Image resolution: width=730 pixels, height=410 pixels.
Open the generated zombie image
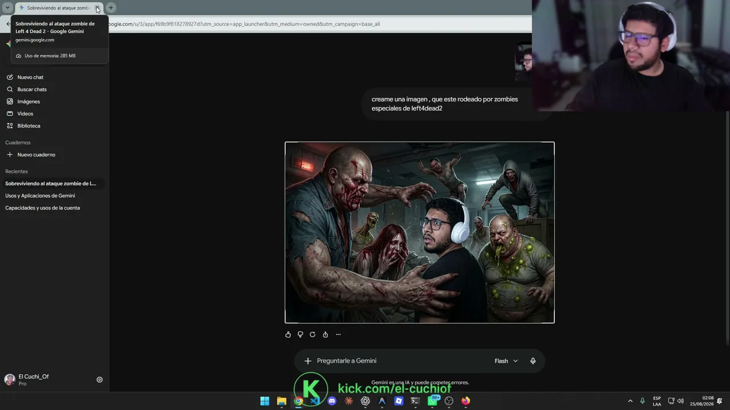tap(420, 232)
